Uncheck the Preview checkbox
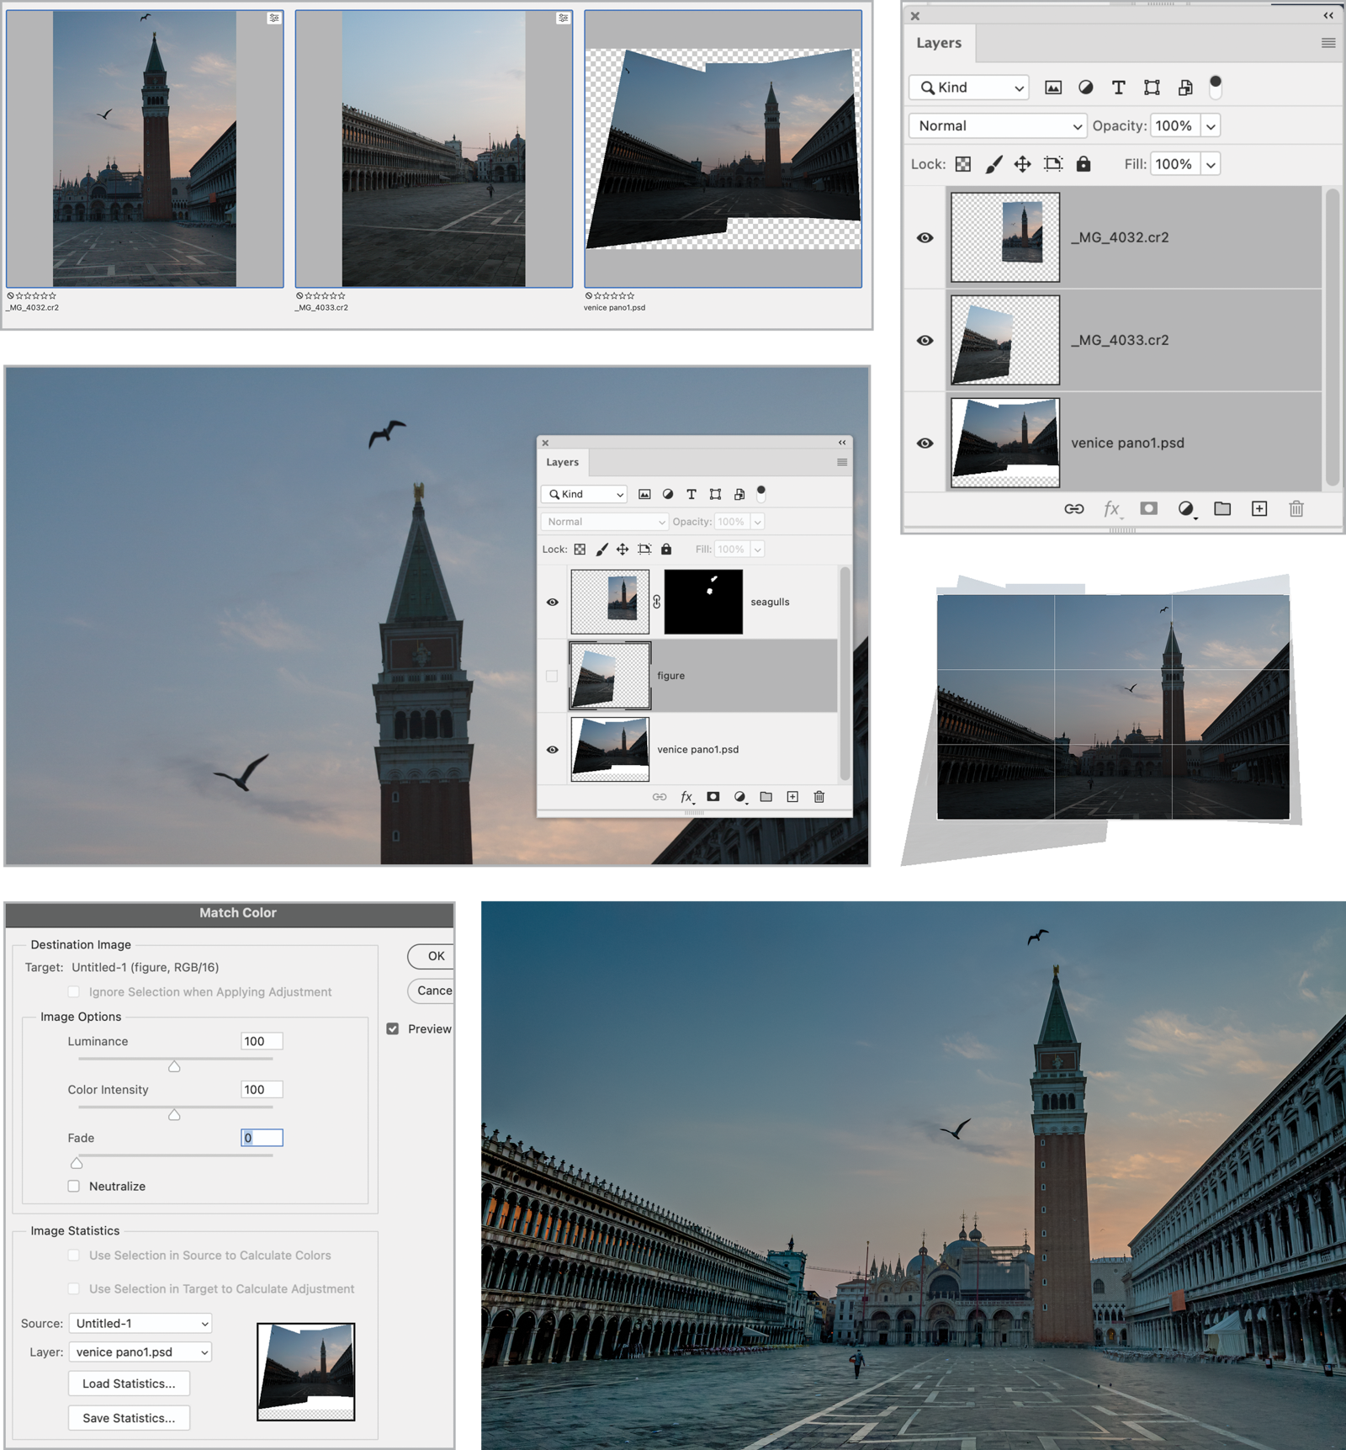This screenshot has height=1450, width=1346. pos(393,1028)
